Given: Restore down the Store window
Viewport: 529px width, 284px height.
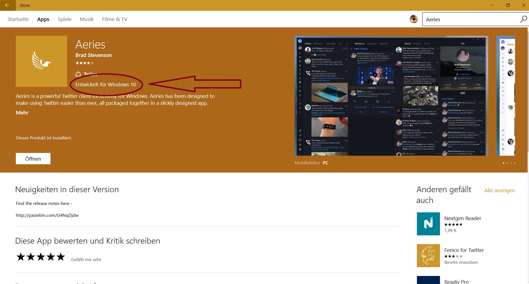Looking at the screenshot, I should pyautogui.click(x=508, y=5).
